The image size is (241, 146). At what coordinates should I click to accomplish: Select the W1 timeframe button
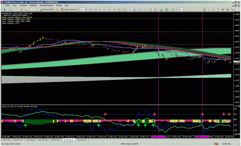(x=114, y=10)
